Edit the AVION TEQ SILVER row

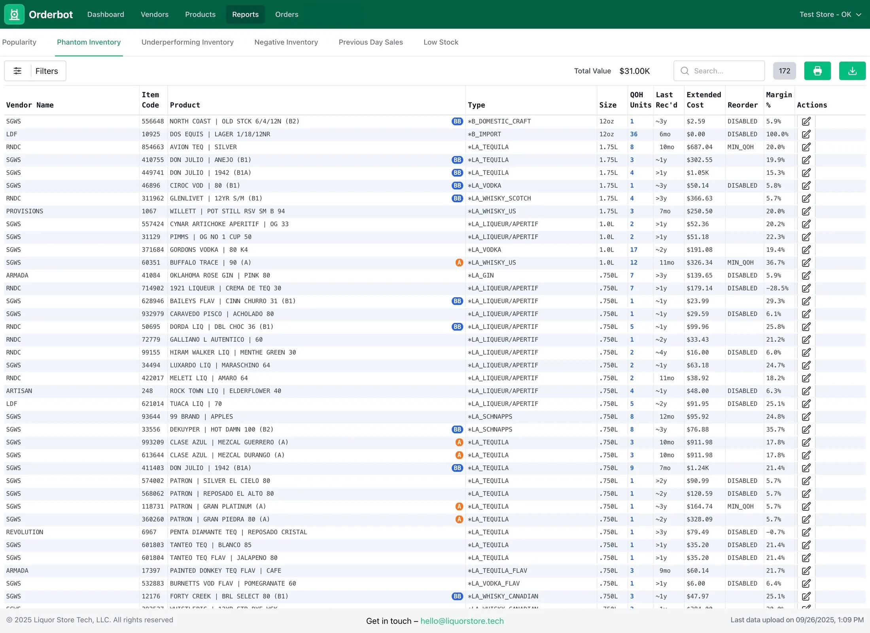pyautogui.click(x=806, y=147)
